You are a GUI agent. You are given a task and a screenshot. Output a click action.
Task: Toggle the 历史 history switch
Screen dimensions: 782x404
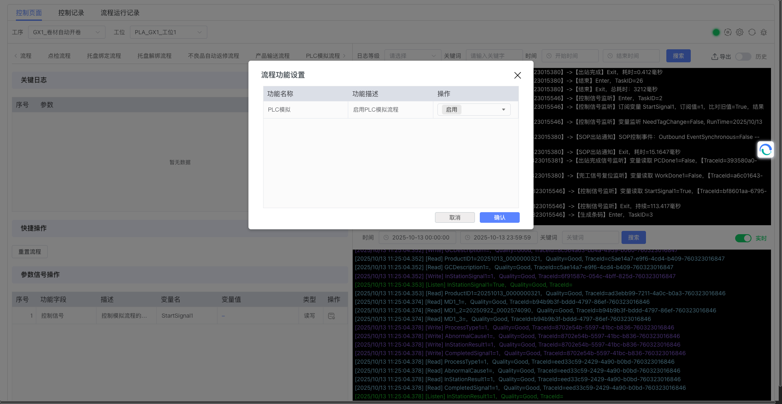[x=743, y=56]
